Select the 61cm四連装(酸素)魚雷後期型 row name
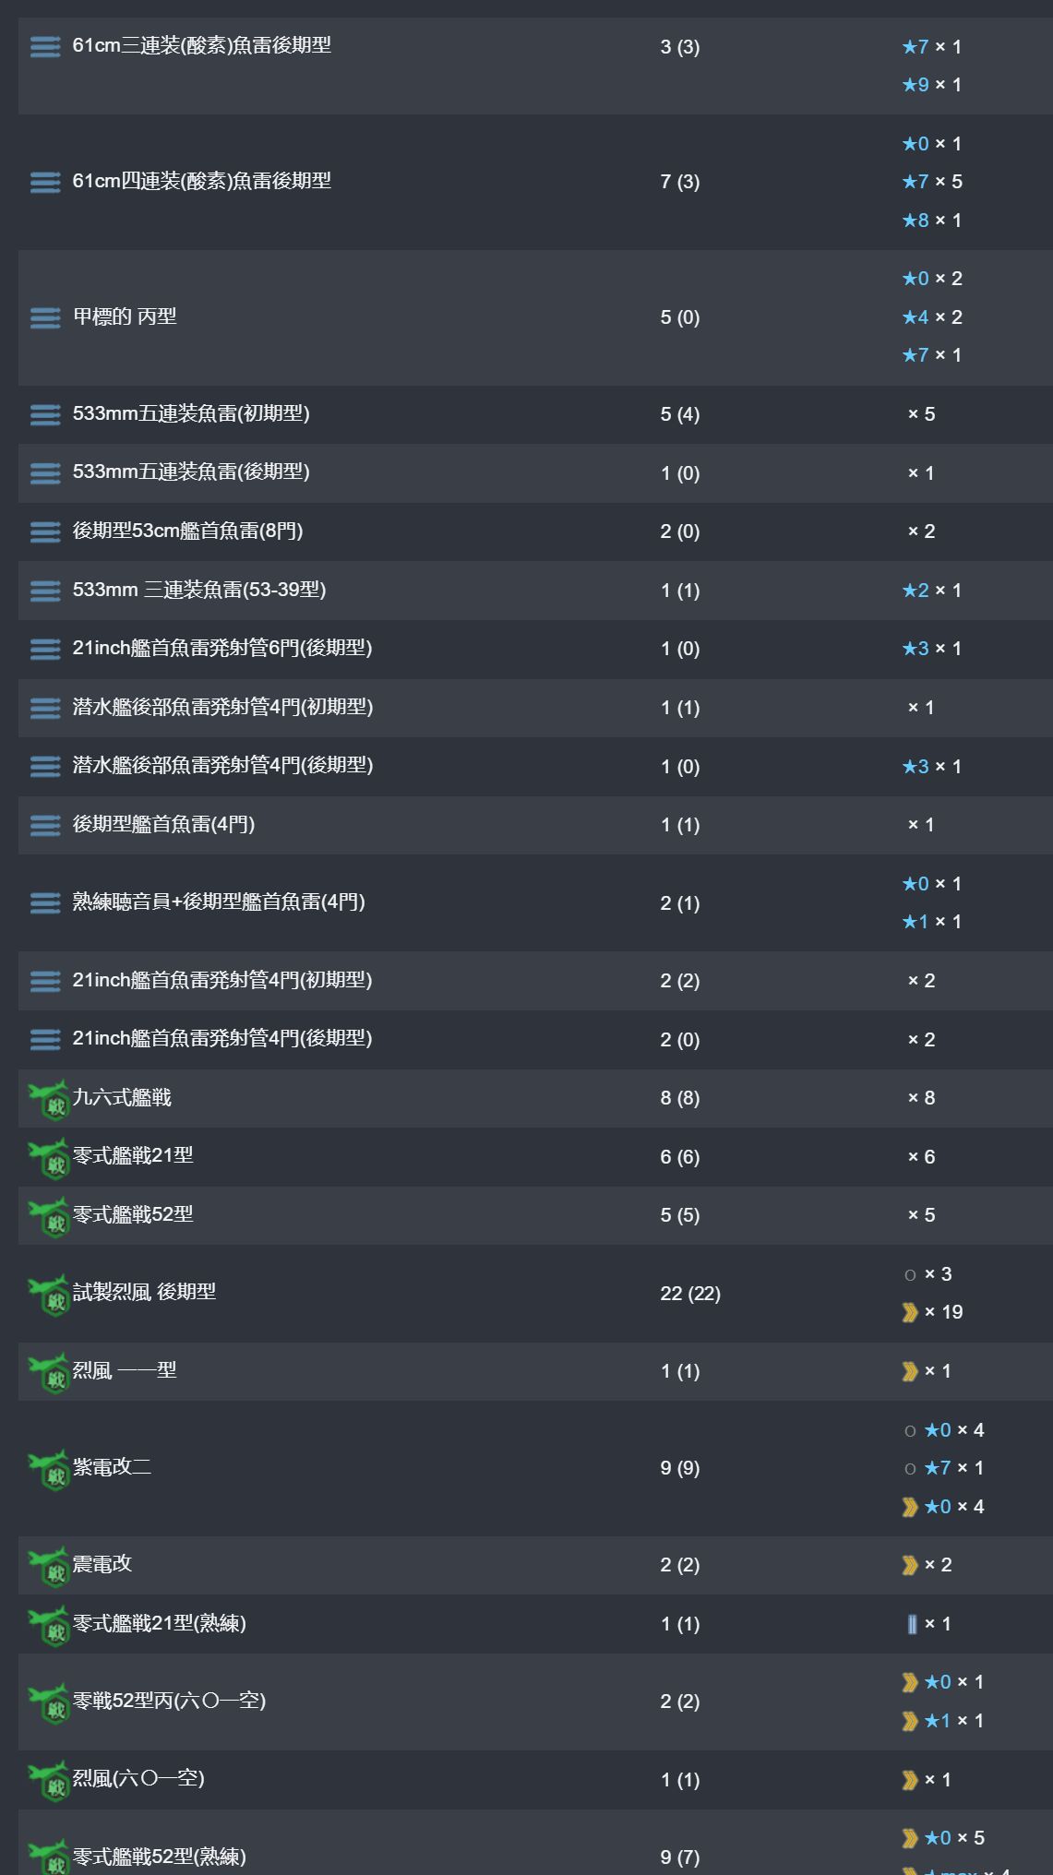This screenshot has width=1053, height=1875. pos(202,181)
